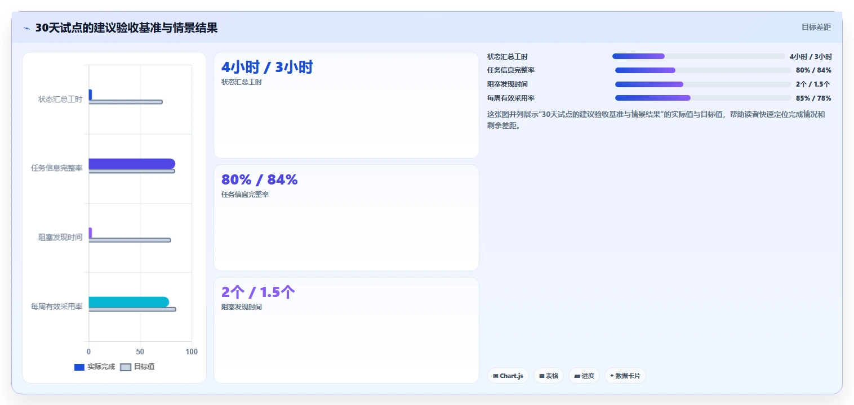Click the description paragraph starting 这张图并列展示

656,120
